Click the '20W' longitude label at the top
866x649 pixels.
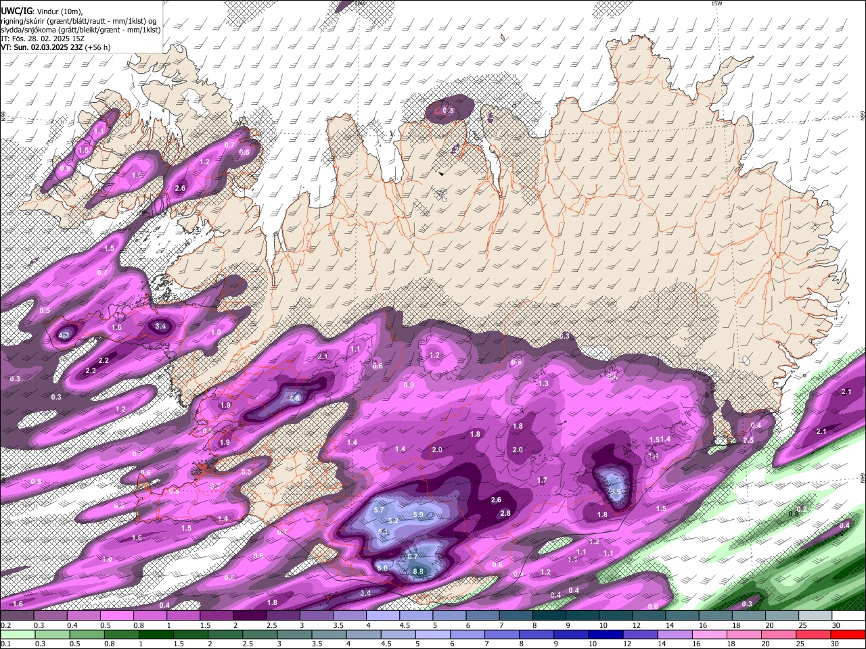pyautogui.click(x=360, y=3)
